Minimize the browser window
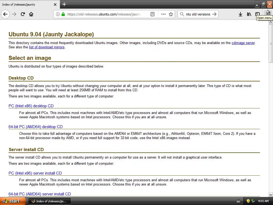This screenshot has height=205, width=273. coord(257,4)
